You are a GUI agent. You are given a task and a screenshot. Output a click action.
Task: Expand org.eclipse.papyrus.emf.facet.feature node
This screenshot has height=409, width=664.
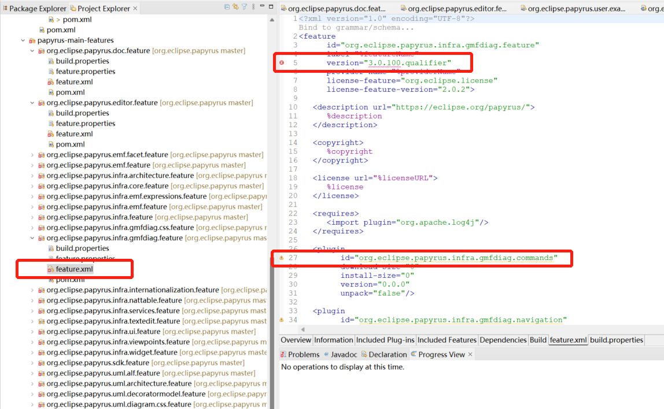tap(32, 155)
